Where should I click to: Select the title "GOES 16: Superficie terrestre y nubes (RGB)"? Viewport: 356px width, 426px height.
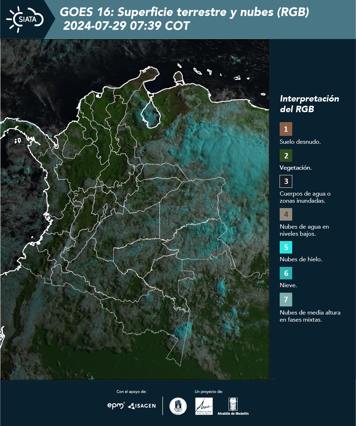[185, 12]
